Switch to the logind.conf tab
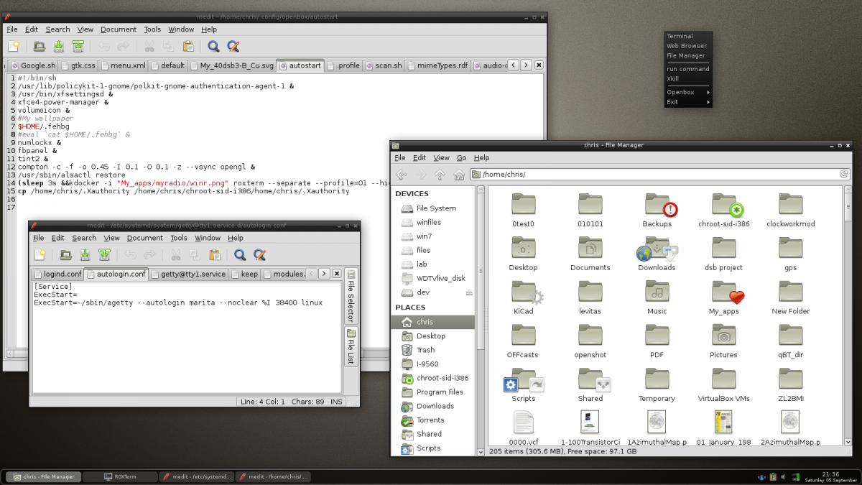This screenshot has height=485, width=862. [x=57, y=274]
